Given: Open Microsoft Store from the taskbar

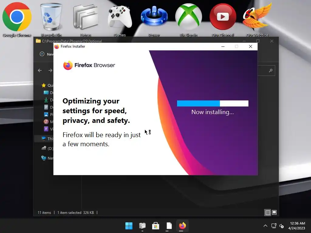Looking at the screenshot, I should tap(156, 226).
